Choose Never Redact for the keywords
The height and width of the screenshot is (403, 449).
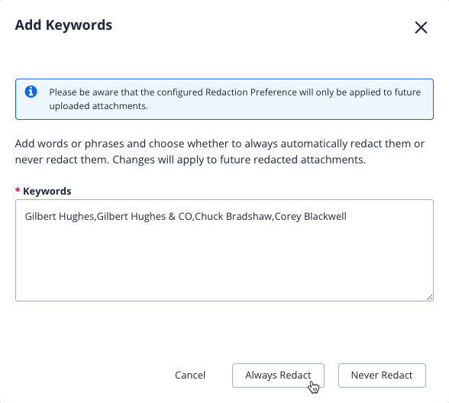tap(382, 376)
